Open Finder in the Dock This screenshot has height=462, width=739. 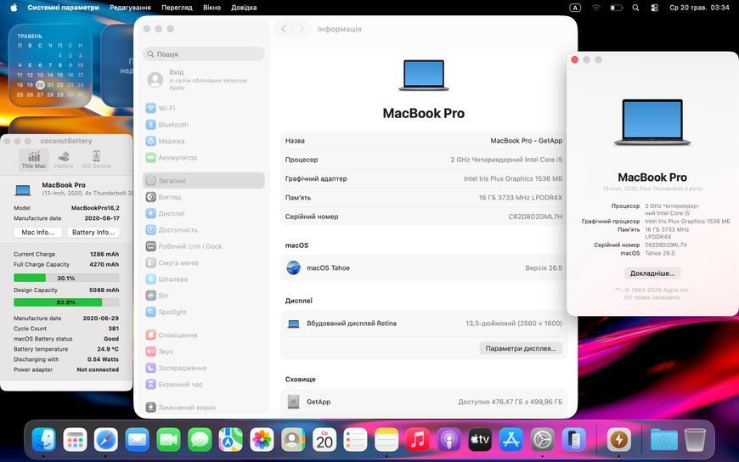pyautogui.click(x=44, y=440)
